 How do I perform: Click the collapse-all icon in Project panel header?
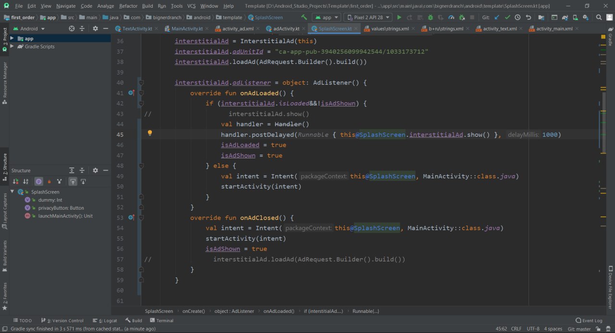click(x=82, y=28)
